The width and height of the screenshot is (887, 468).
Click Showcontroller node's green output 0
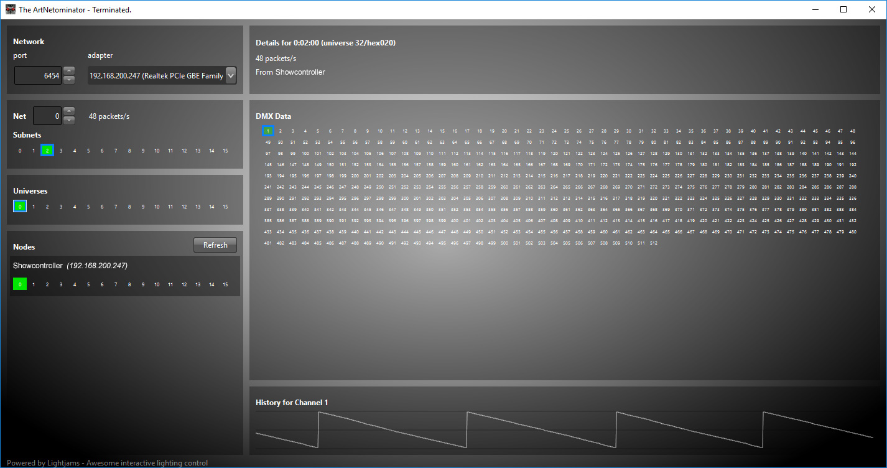click(x=20, y=284)
